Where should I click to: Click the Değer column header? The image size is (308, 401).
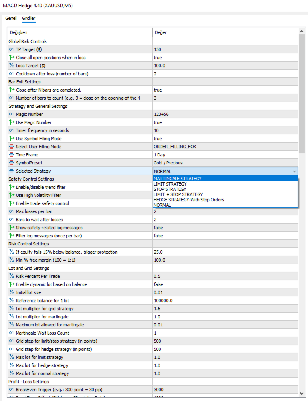pyautogui.click(x=160, y=32)
